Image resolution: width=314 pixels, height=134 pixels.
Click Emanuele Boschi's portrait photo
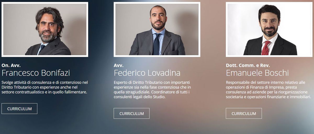[269, 29]
